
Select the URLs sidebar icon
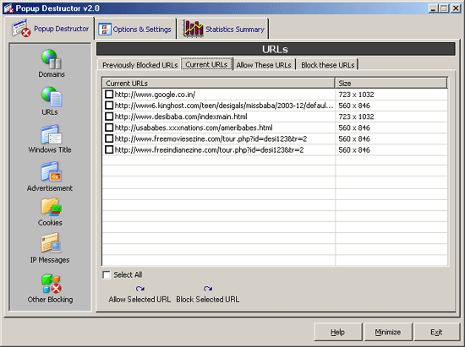(52, 96)
